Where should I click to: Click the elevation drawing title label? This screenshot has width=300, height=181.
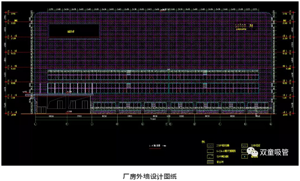click(155, 146)
